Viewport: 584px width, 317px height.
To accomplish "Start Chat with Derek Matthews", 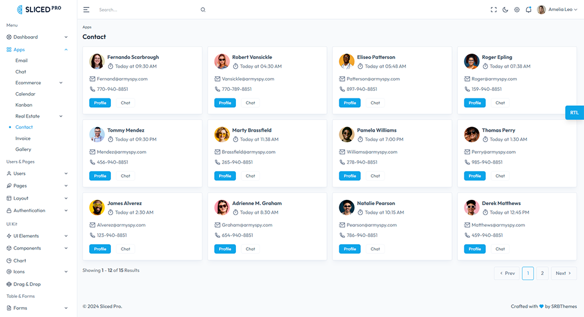I will 500,249.
